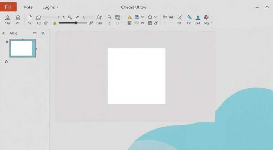Click the small rectangle button in Atlio panel
This screenshot has width=273, height=150.
35,33
